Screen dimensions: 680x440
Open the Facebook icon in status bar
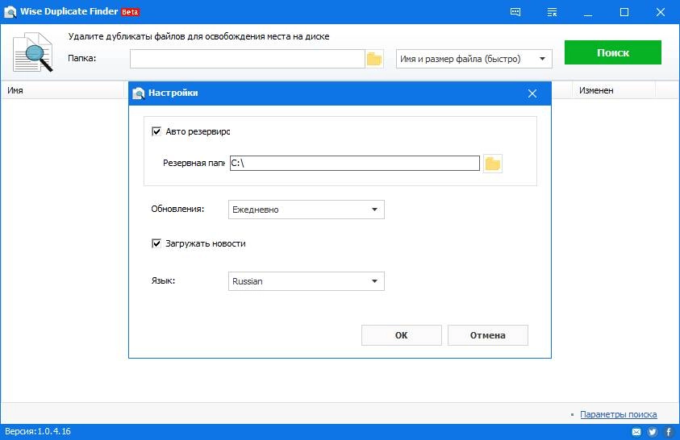[x=669, y=432]
